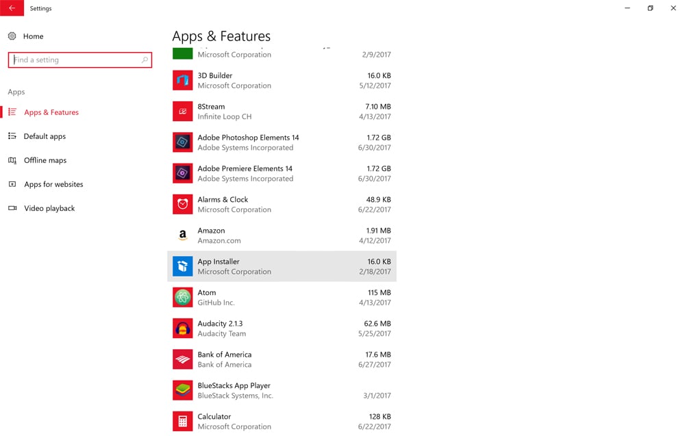Select the Calculator app icon
This screenshot has width=685, height=436.
pyautogui.click(x=182, y=421)
